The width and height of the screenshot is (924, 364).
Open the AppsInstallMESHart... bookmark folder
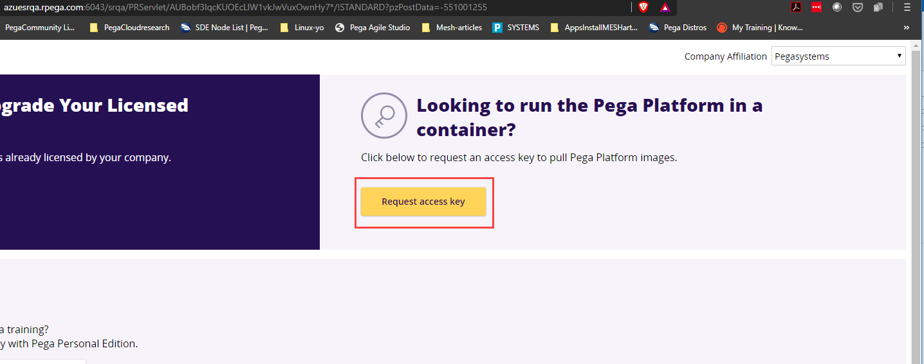594,28
